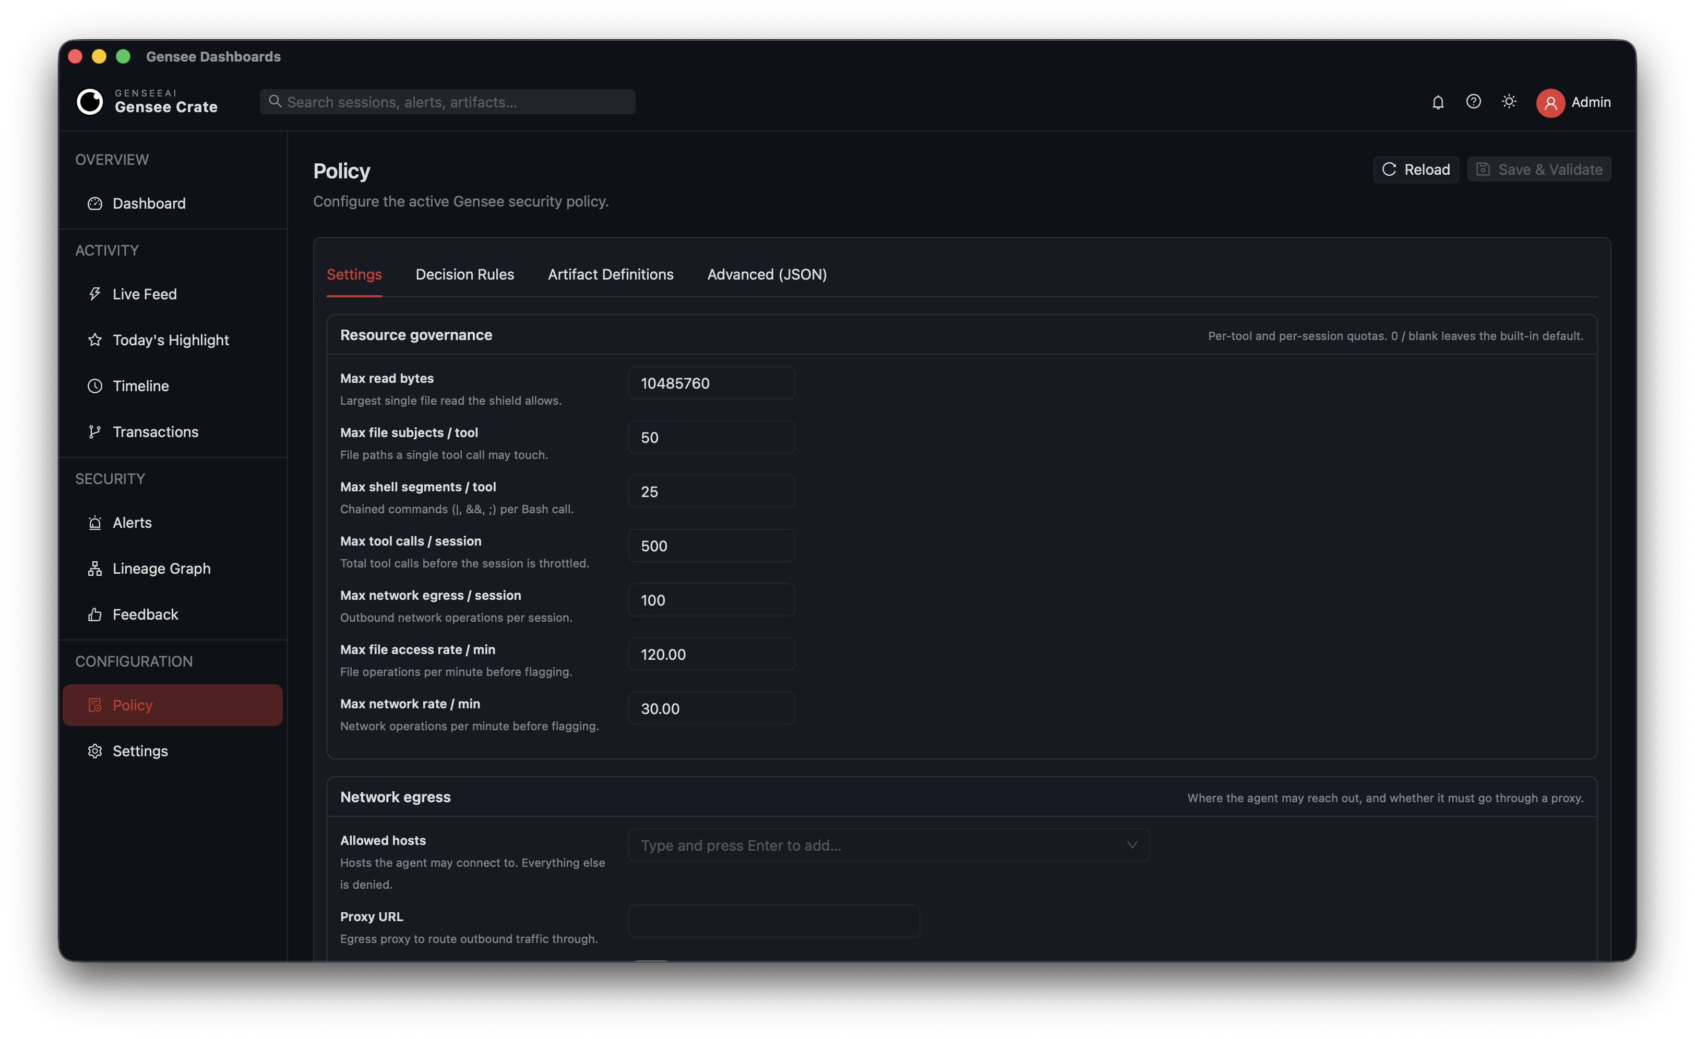1695x1039 pixels.
Task: Select Policy in Configuration section
Action: [173, 705]
